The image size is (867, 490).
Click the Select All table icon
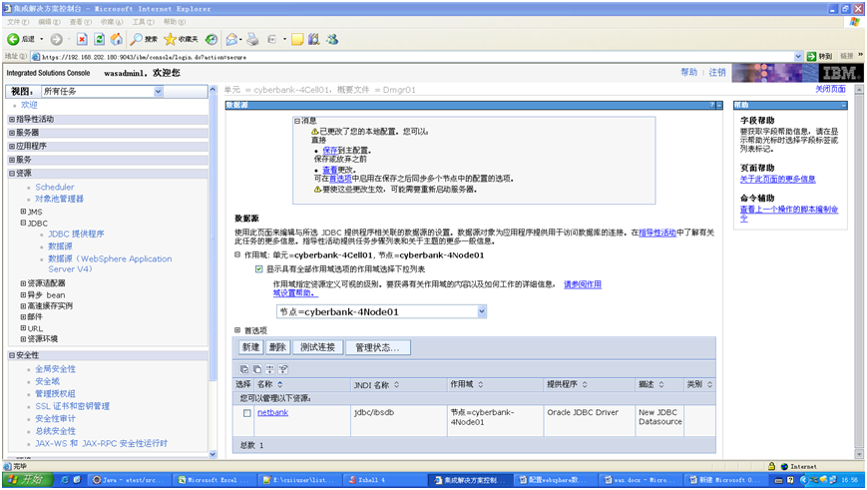point(243,369)
